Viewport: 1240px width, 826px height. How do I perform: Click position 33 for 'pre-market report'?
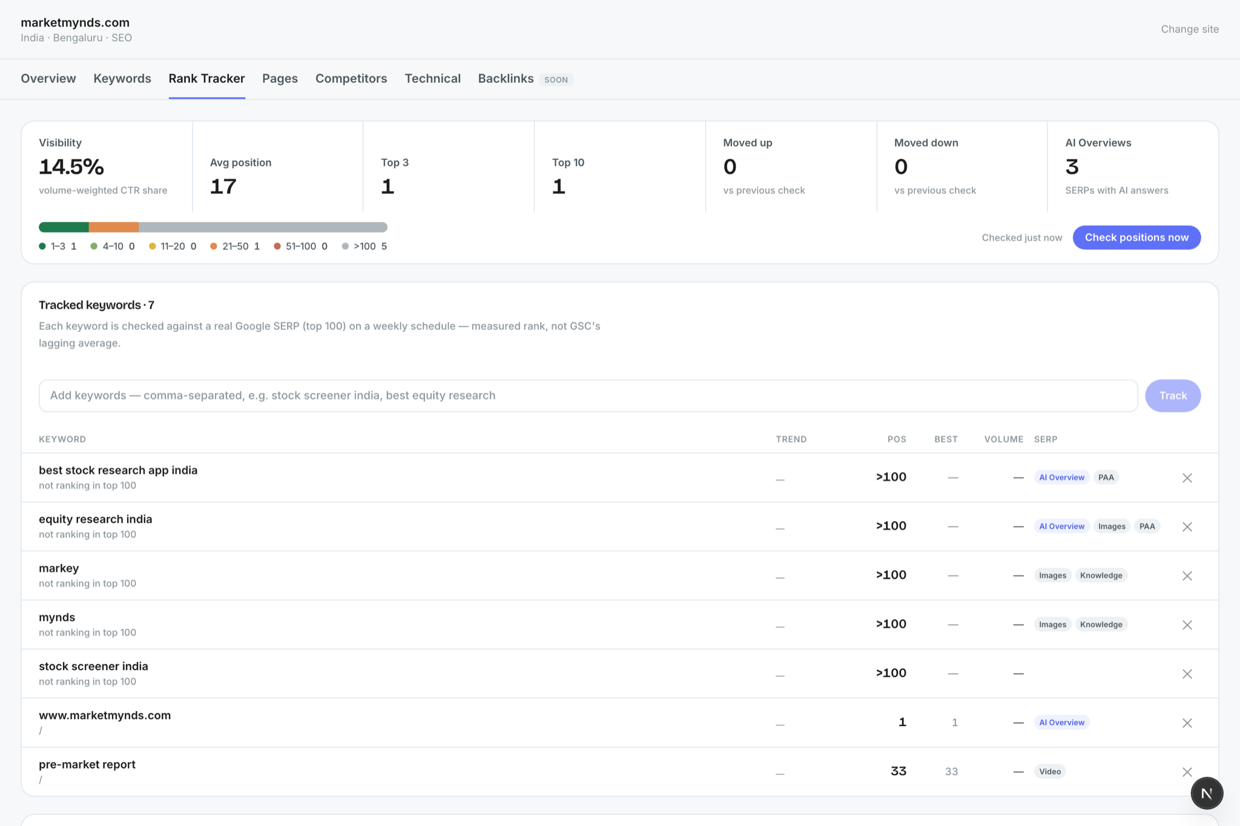[899, 771]
